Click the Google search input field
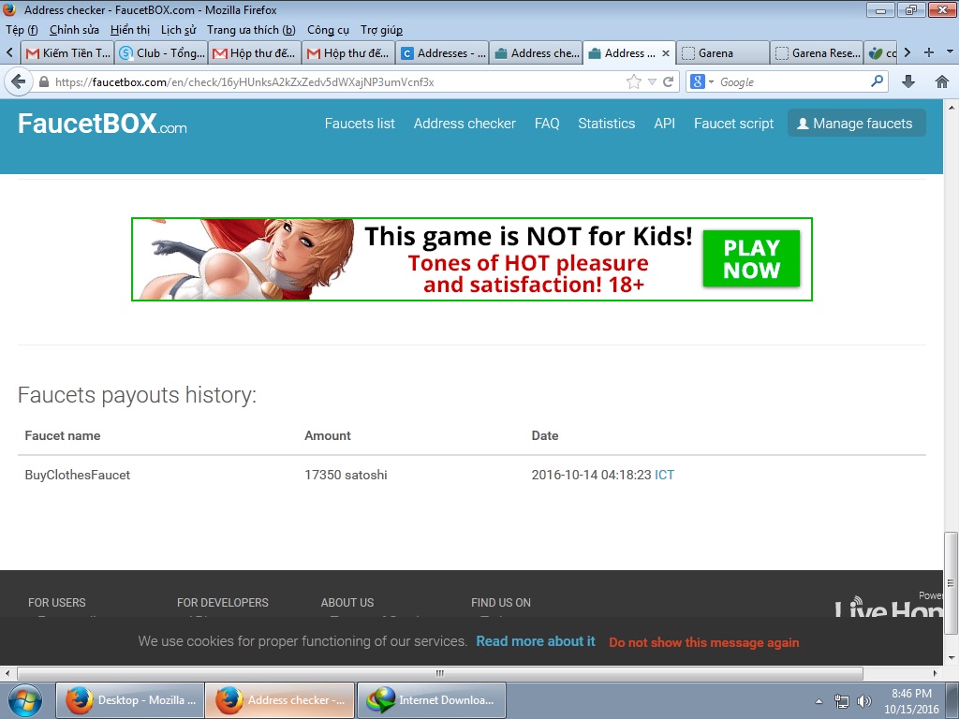This screenshot has width=959, height=719. click(x=792, y=82)
